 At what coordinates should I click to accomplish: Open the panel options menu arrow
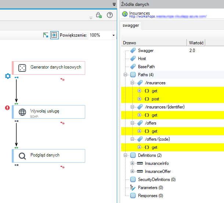pyautogui.click(x=114, y=4)
